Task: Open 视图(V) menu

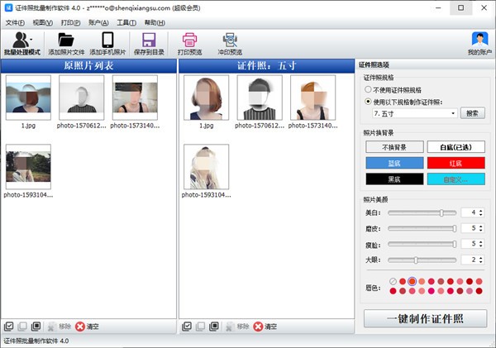Action: coord(42,23)
